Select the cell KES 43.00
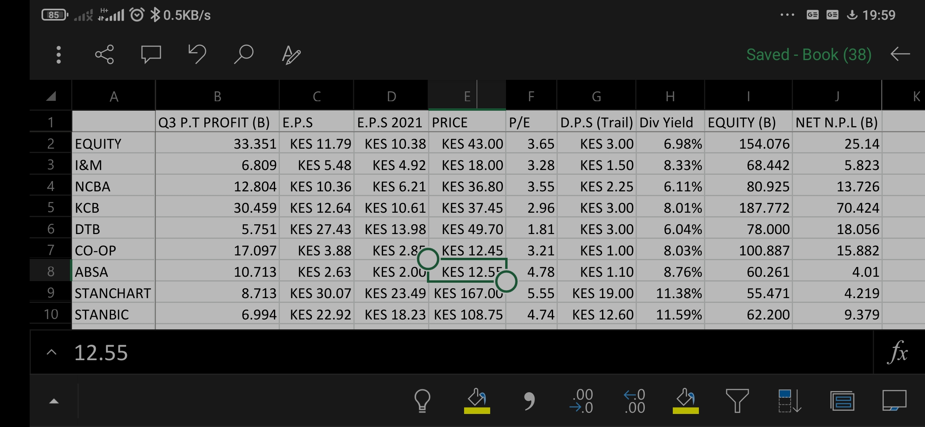This screenshot has height=427, width=925. click(467, 144)
